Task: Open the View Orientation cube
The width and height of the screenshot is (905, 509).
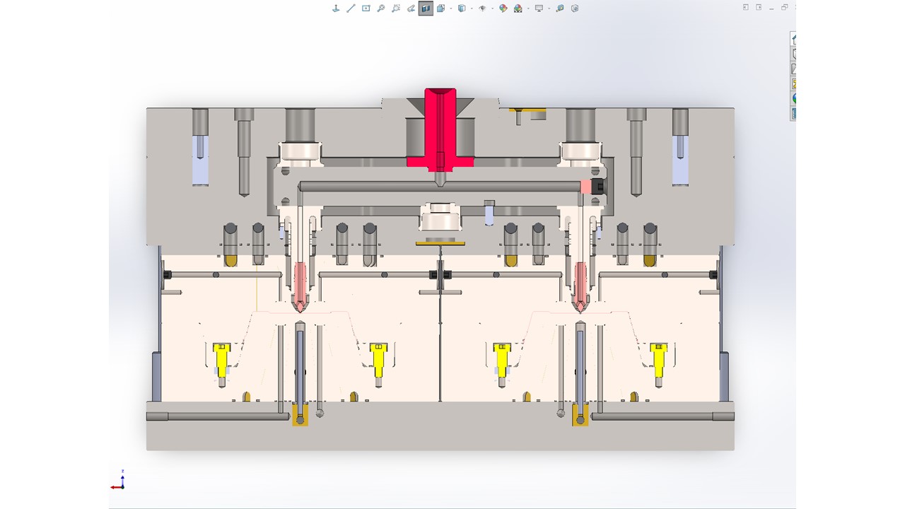Action: pos(440,8)
